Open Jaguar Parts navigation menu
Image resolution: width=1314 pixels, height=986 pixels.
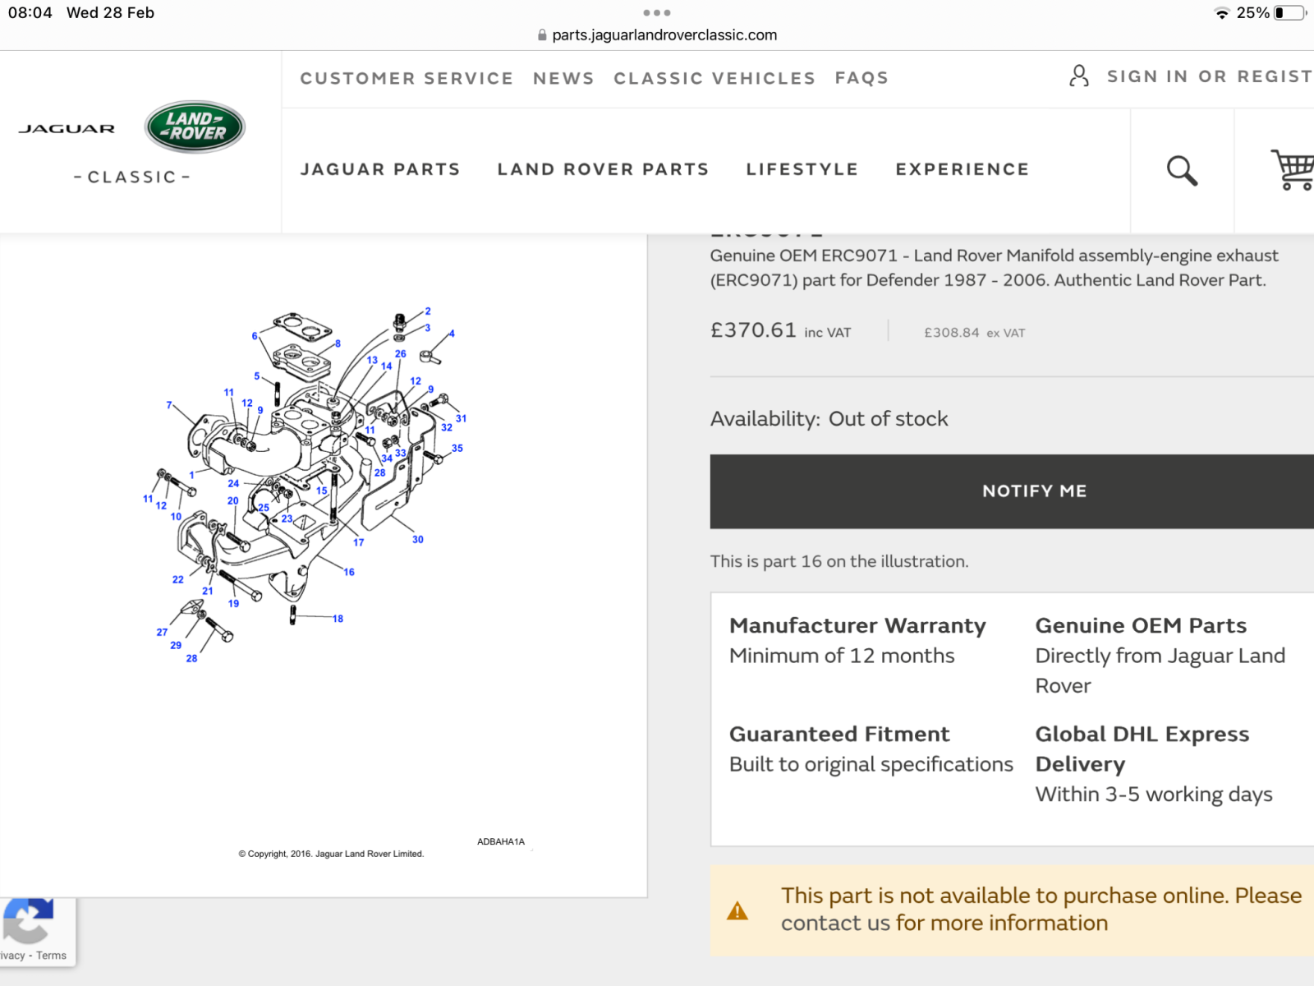coord(380,169)
